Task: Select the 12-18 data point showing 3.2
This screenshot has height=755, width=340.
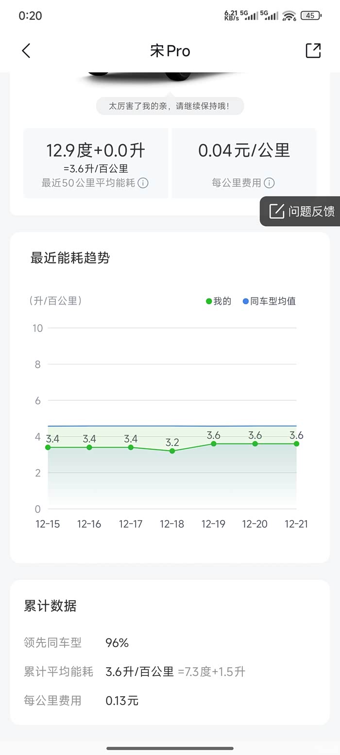Action: (x=172, y=451)
